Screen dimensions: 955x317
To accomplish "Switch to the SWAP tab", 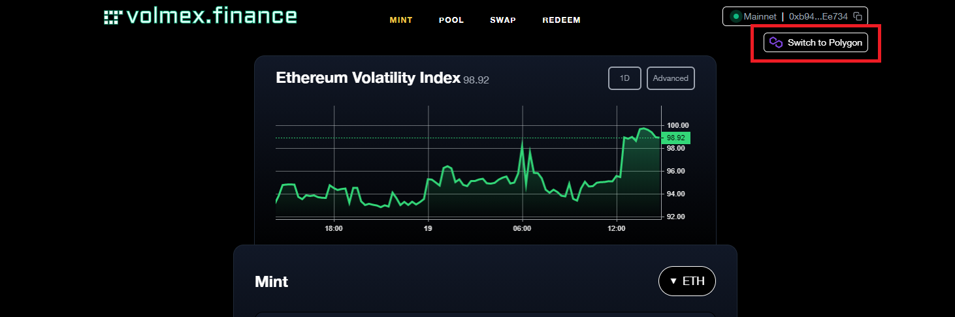I will [x=503, y=20].
